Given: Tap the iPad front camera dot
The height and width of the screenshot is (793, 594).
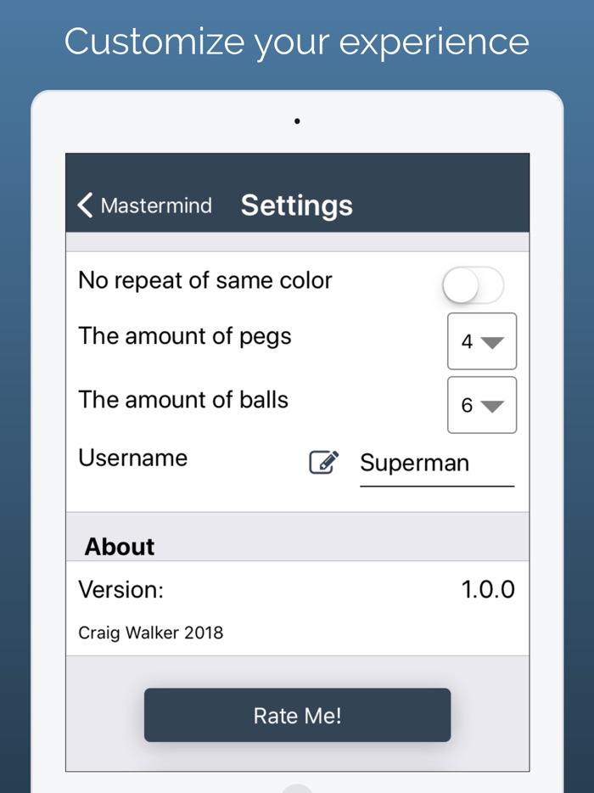Looking at the screenshot, I should point(297,121).
